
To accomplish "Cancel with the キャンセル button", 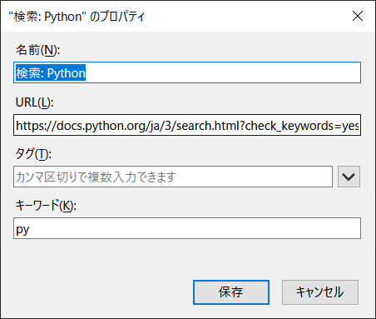I will [x=320, y=292].
